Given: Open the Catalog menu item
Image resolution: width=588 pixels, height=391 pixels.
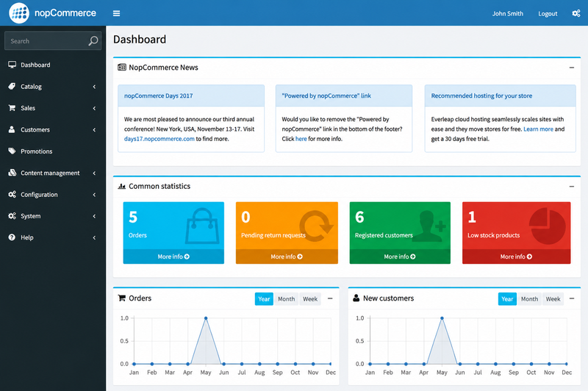Looking at the screenshot, I should (x=53, y=87).
